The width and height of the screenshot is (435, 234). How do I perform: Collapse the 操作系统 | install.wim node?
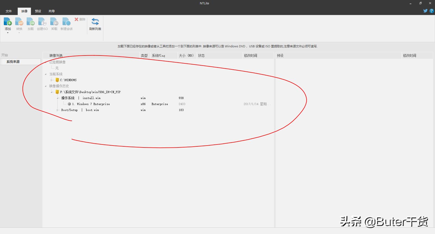58,98
